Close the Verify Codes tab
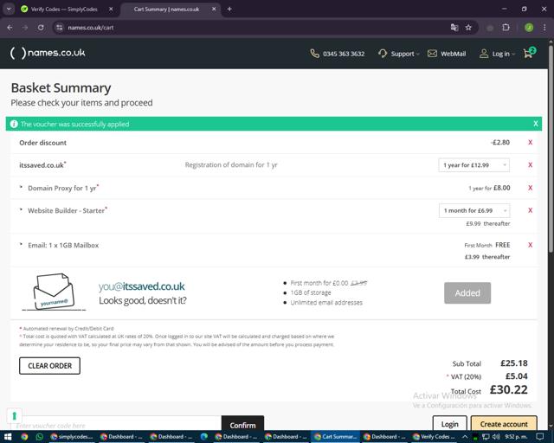Image resolution: width=554 pixels, height=443 pixels. [x=111, y=10]
